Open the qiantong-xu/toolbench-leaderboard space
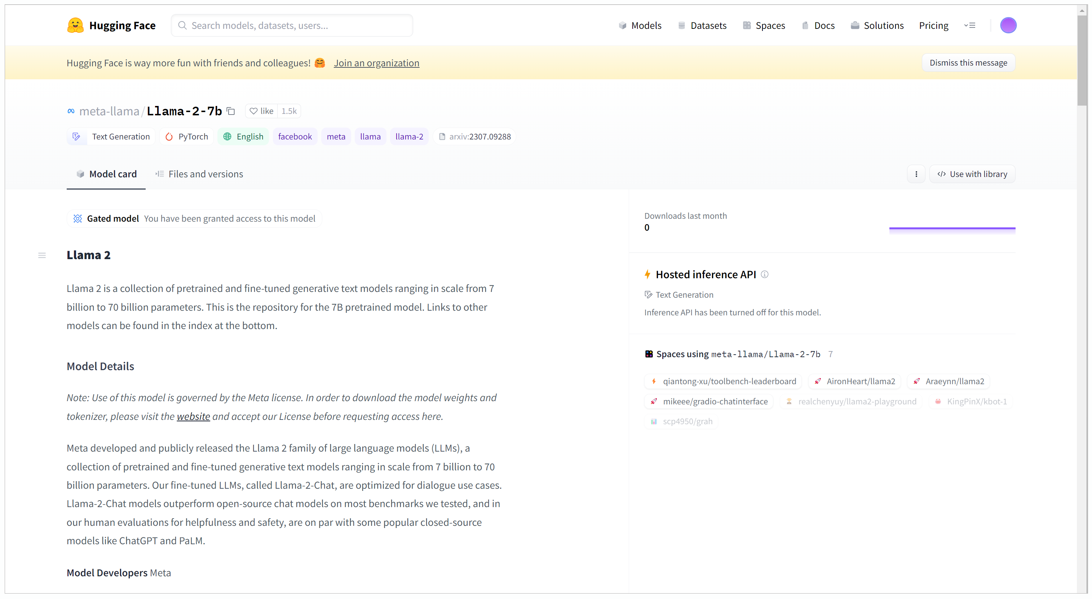The height and width of the screenshot is (599, 1092). click(723, 381)
